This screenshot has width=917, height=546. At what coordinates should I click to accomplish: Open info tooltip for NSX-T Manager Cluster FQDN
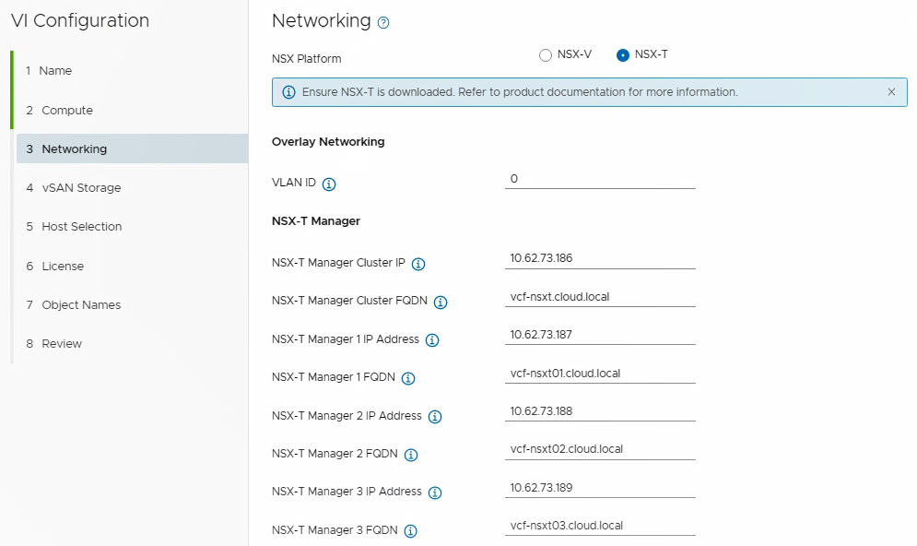point(441,302)
